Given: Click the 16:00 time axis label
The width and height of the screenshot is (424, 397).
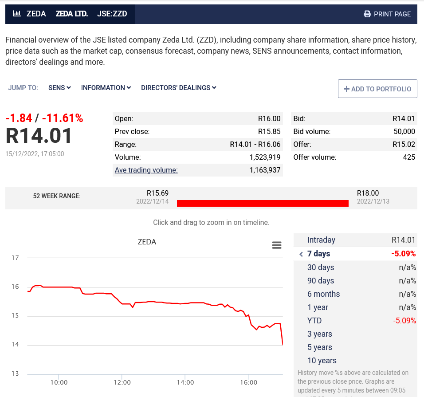Looking at the screenshot, I should coord(248,382).
